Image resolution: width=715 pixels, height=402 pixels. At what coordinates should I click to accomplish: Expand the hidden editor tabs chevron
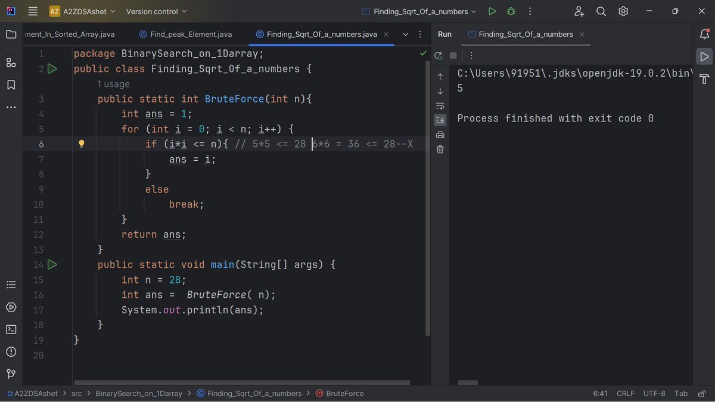pos(405,35)
